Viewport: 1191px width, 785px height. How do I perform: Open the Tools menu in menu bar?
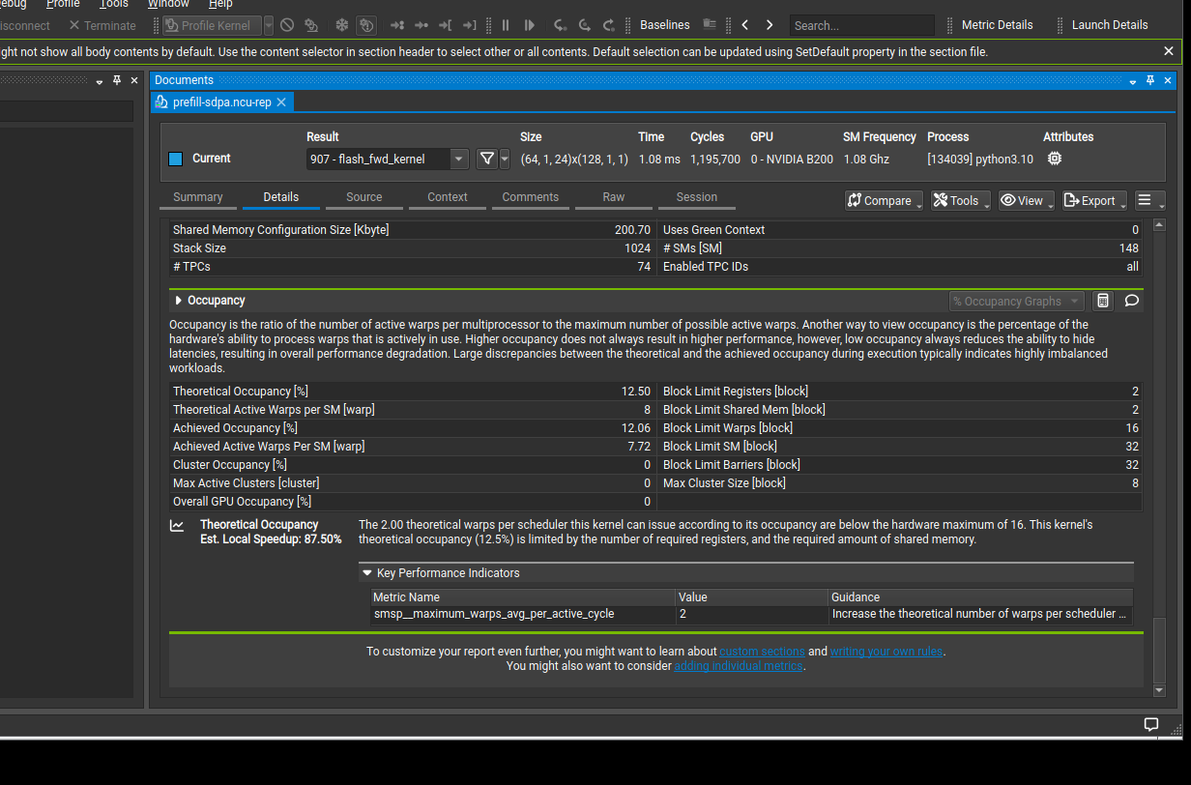click(x=114, y=4)
